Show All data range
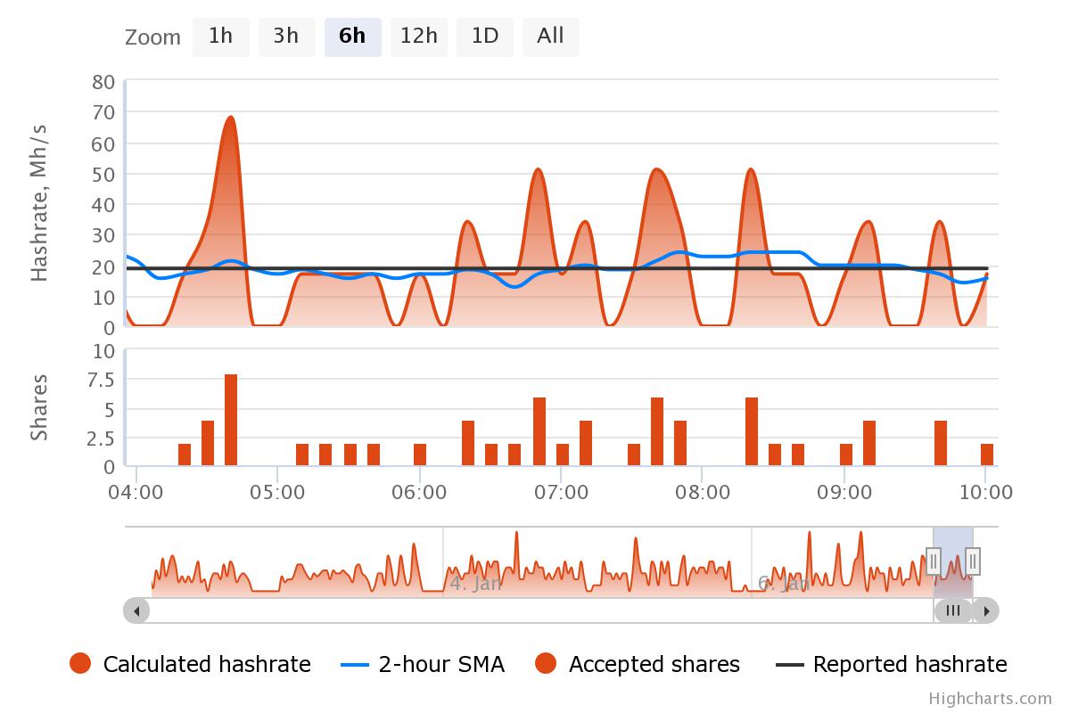The width and height of the screenshot is (1070, 713). pyautogui.click(x=550, y=37)
